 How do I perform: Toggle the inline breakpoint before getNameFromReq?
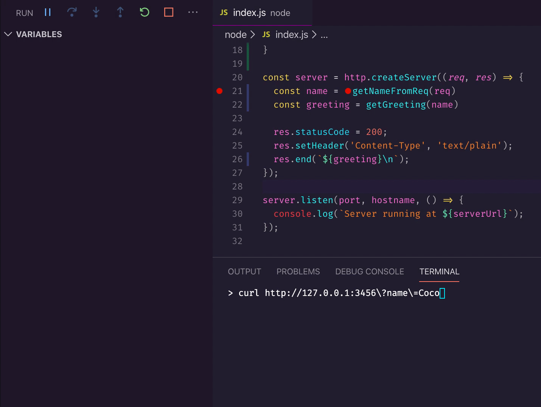(x=348, y=91)
